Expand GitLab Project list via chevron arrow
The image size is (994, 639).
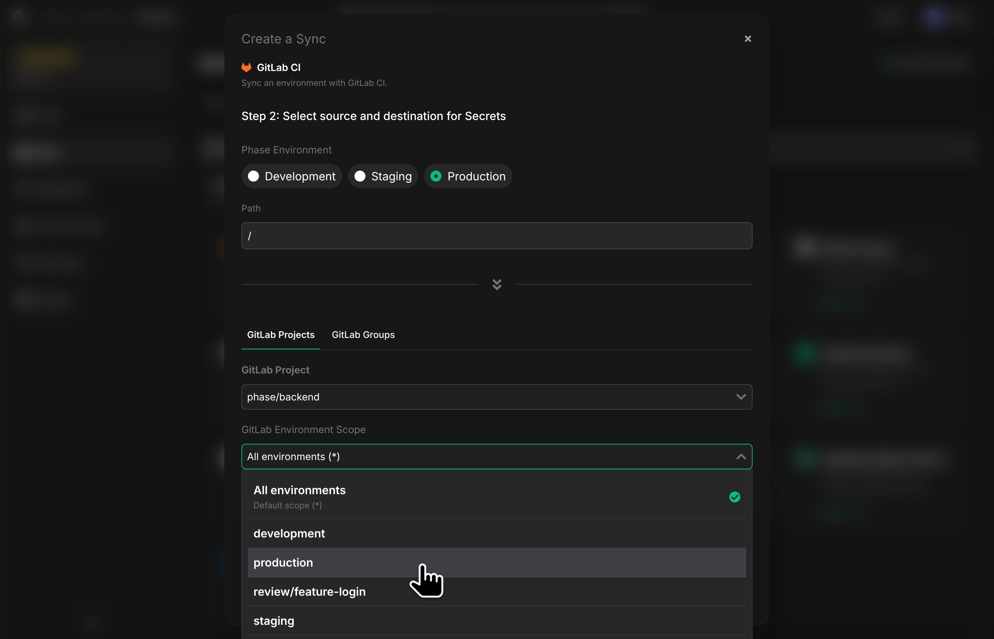click(x=741, y=397)
